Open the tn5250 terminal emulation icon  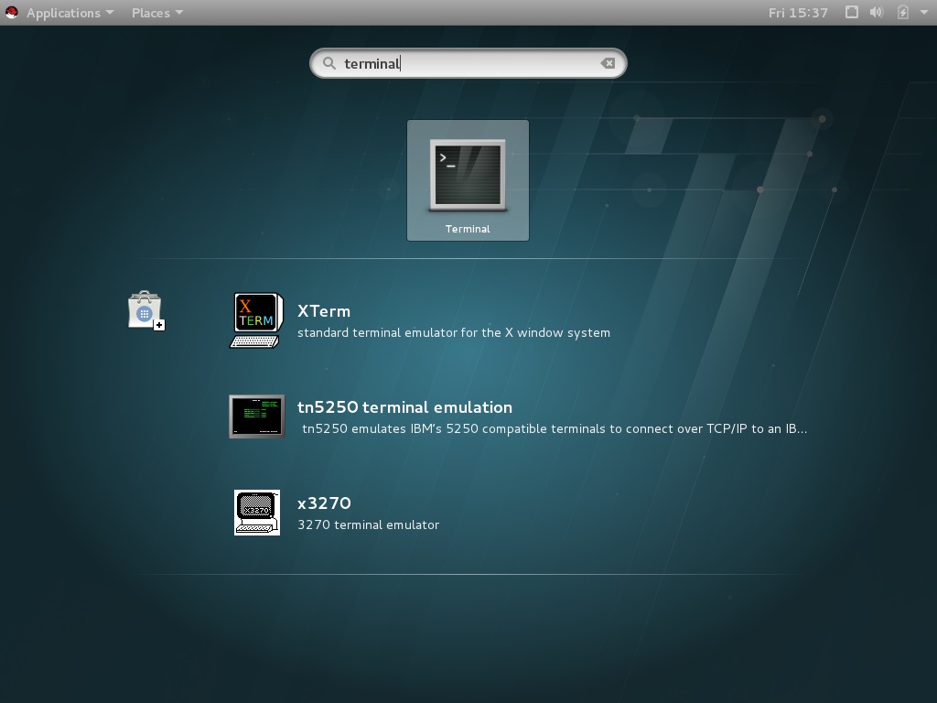257,416
